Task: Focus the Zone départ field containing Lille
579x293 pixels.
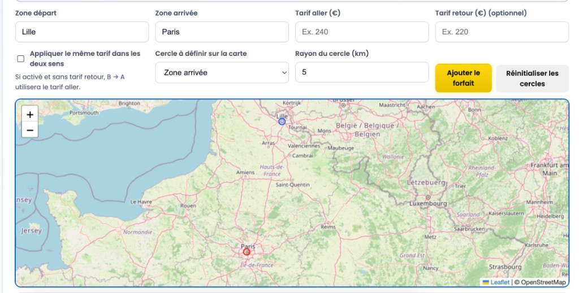Action: [x=82, y=32]
